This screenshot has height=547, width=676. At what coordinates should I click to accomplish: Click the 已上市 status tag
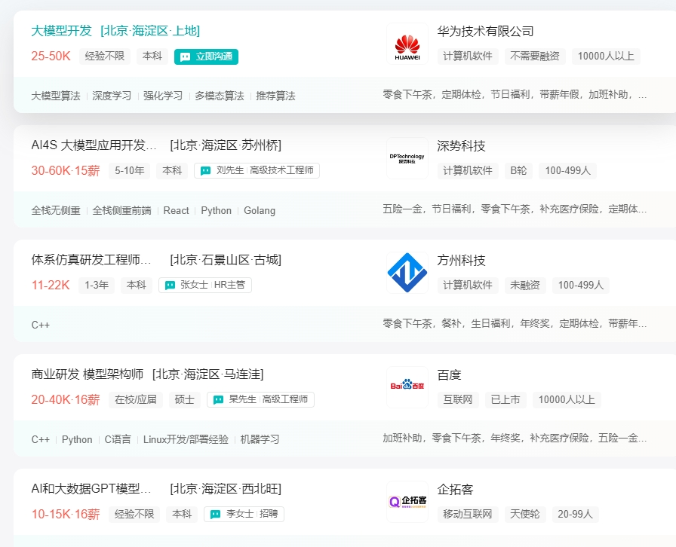tap(505, 400)
